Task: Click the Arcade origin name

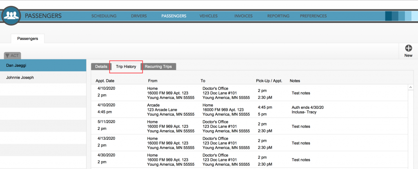Action: tap(153, 105)
